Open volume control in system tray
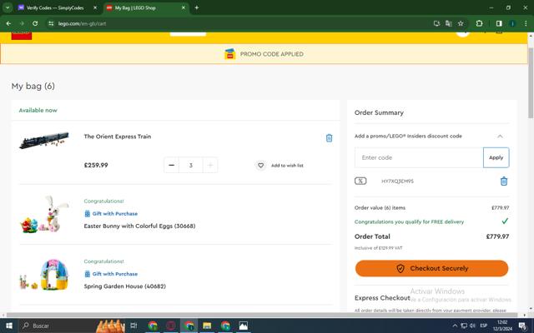This screenshot has width=534, height=333. 472,326
